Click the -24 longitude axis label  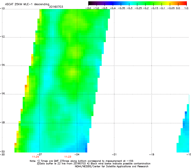77,155
